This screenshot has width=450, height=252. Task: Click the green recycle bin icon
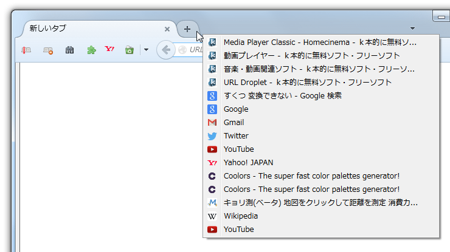[x=129, y=50]
